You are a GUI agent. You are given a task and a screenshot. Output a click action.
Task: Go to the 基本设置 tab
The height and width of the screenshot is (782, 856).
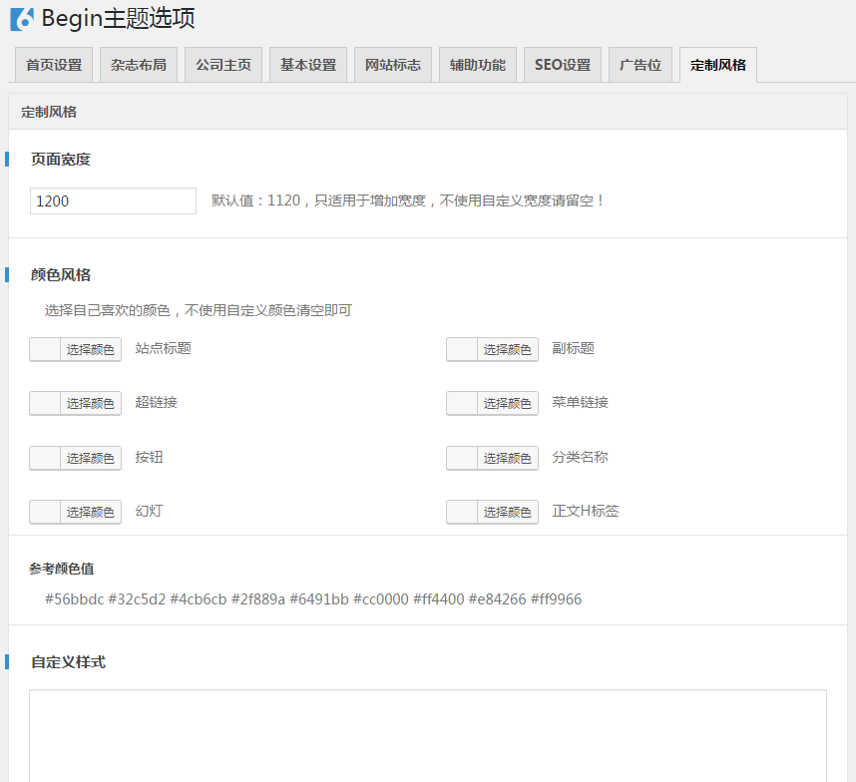point(308,65)
